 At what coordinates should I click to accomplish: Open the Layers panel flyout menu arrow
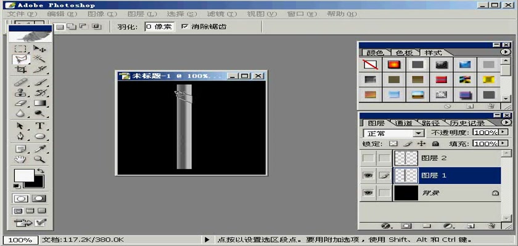pos(505,122)
